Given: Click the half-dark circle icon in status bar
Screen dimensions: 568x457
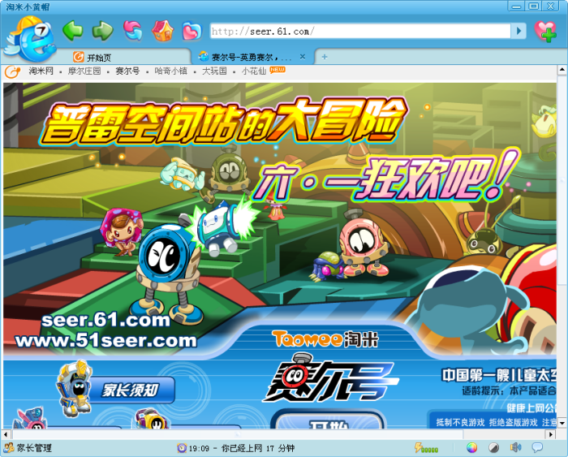Looking at the screenshot, I should click(x=493, y=448).
